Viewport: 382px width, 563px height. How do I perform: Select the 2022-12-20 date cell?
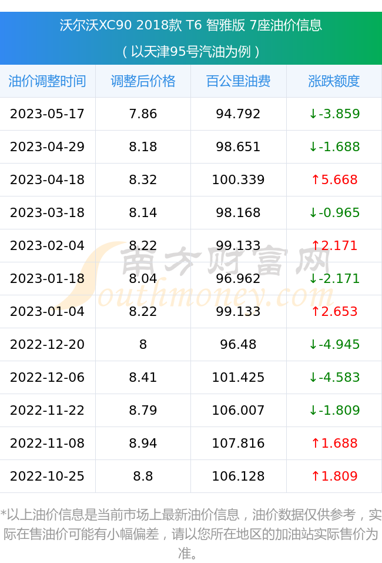tap(48, 344)
